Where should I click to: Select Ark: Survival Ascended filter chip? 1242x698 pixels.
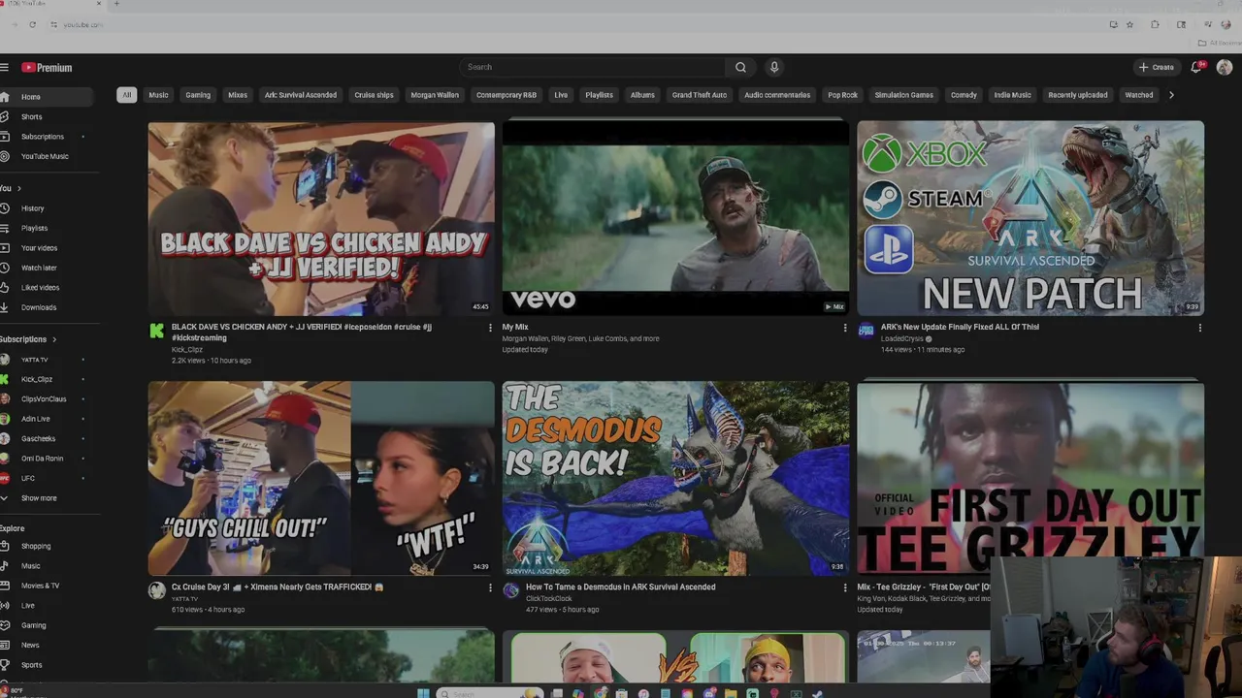point(301,95)
